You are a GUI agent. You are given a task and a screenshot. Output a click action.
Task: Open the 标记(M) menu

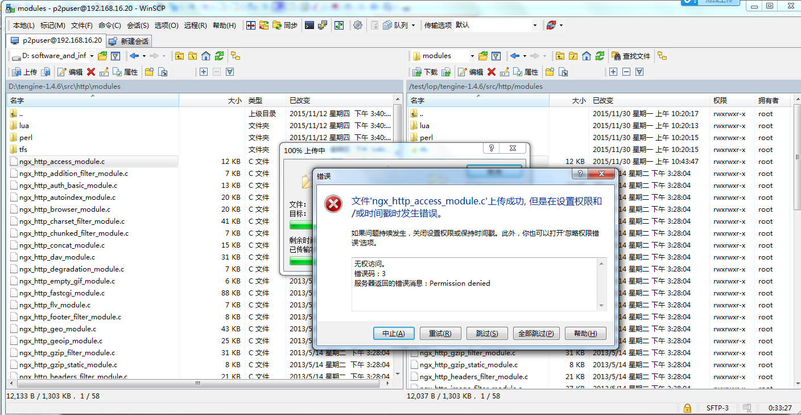52,26
